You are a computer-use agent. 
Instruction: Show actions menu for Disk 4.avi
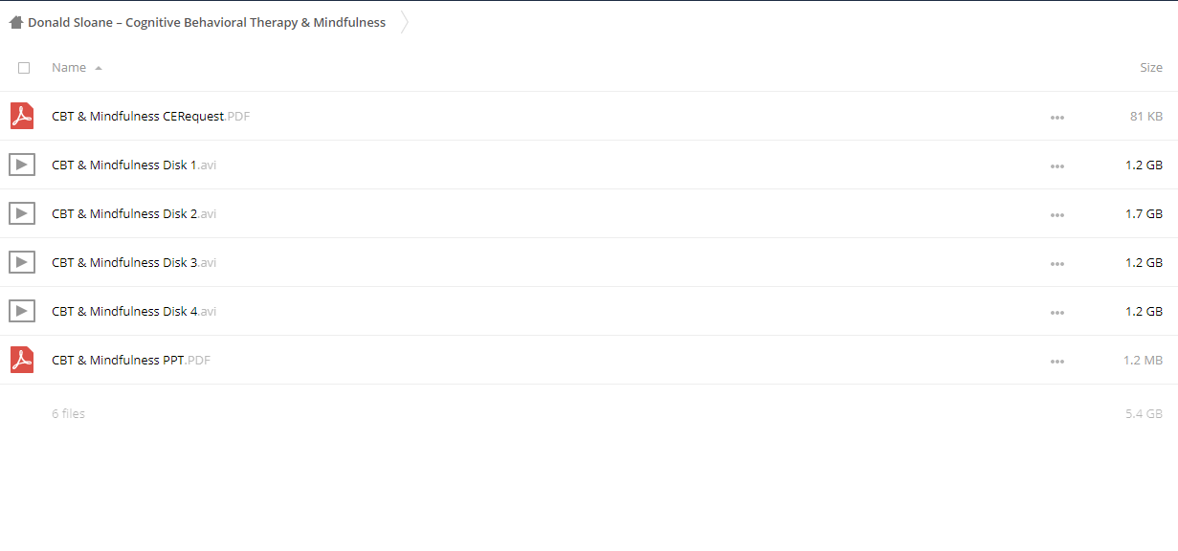(1056, 313)
